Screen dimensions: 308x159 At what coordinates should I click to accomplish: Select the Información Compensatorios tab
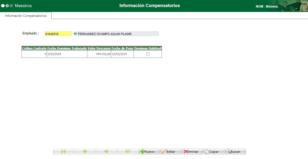[x=26, y=16]
